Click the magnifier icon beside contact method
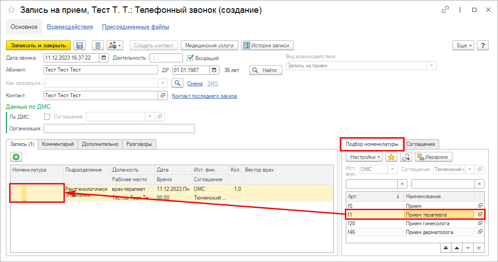The image size is (498, 262). [177, 83]
